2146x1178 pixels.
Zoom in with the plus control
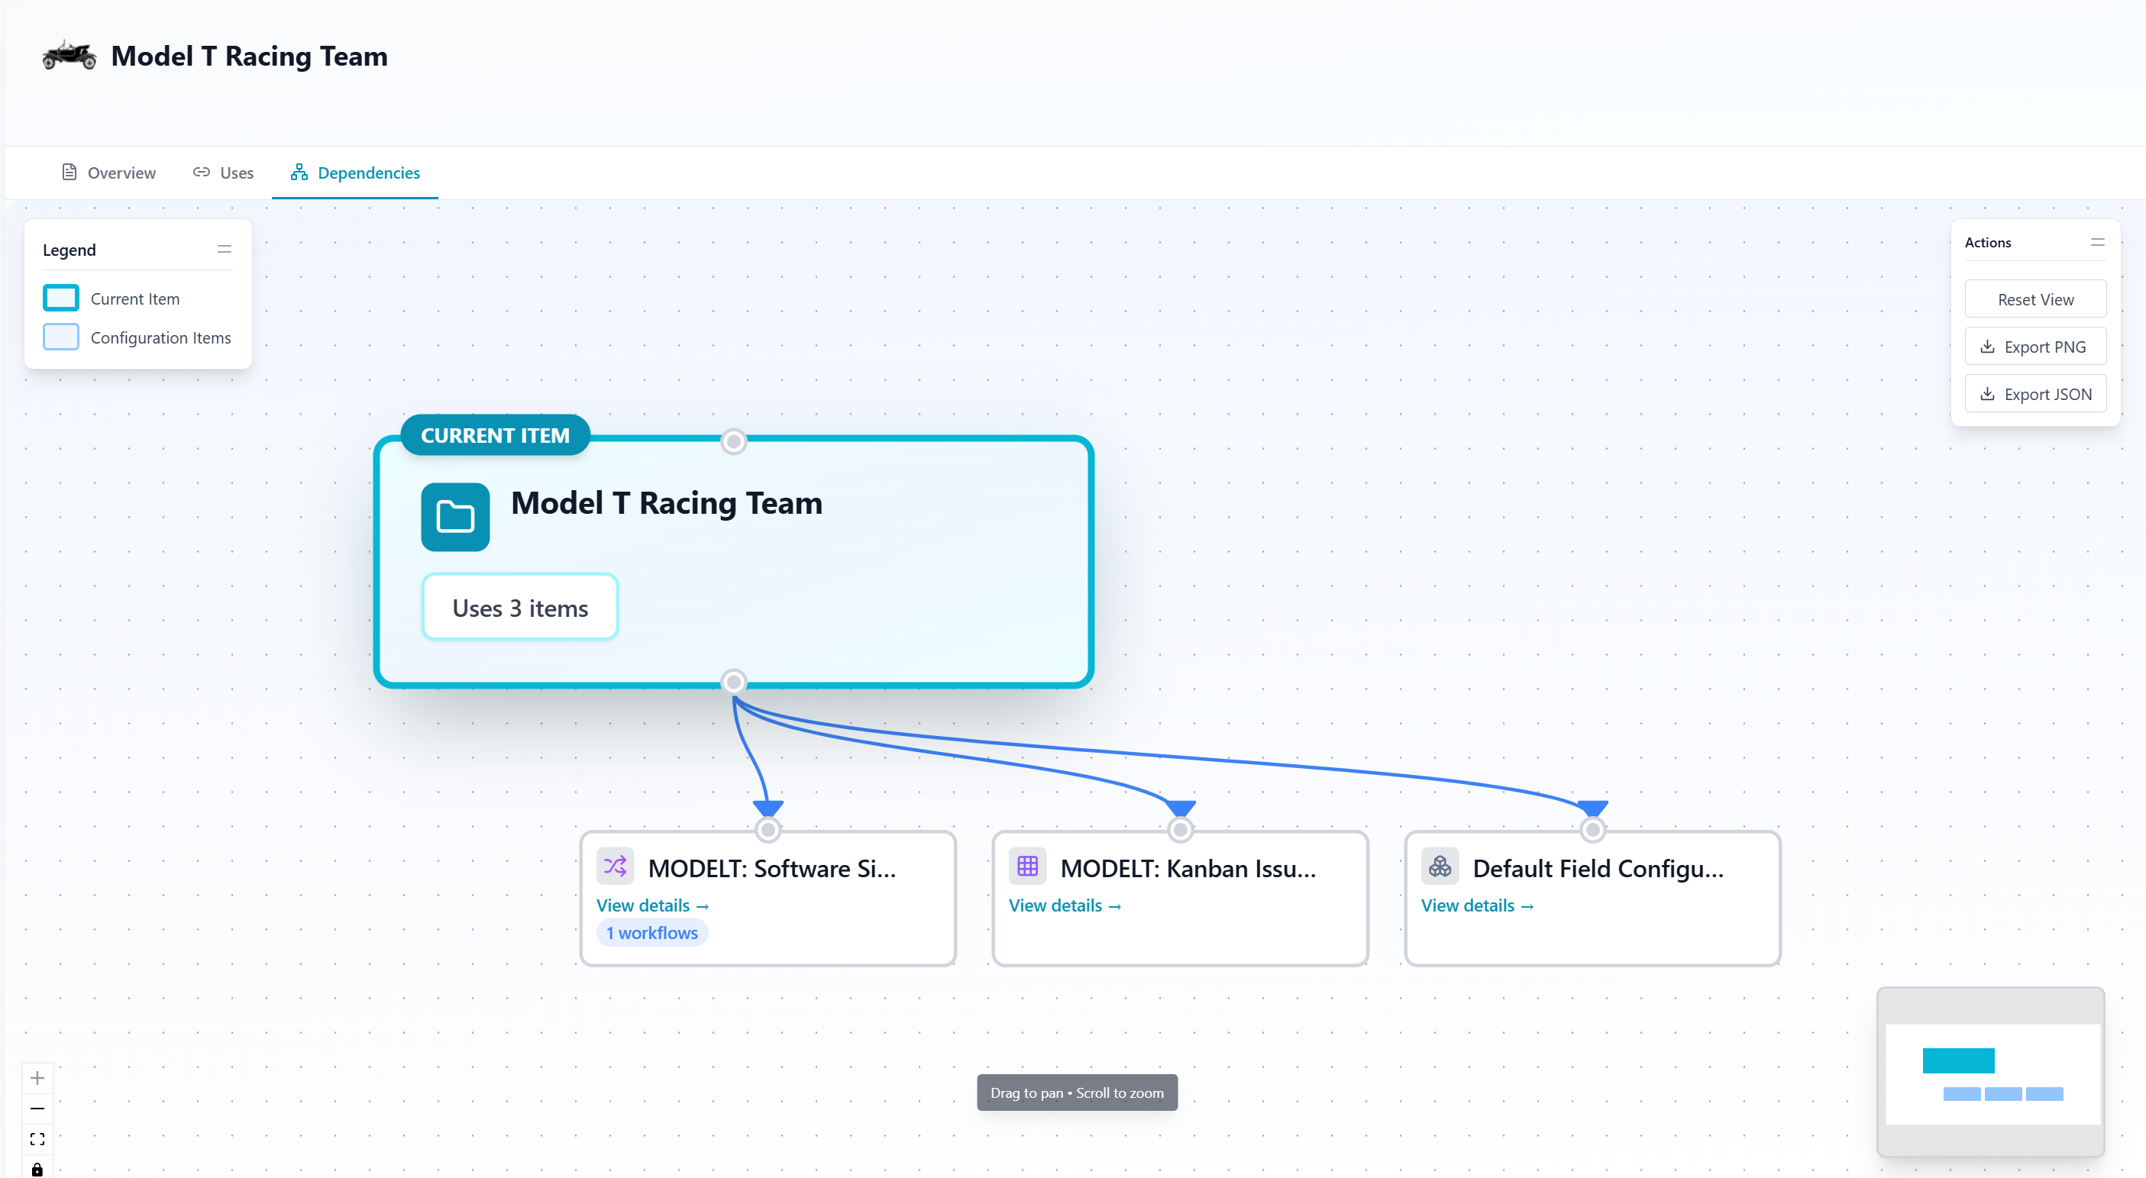(x=37, y=1078)
